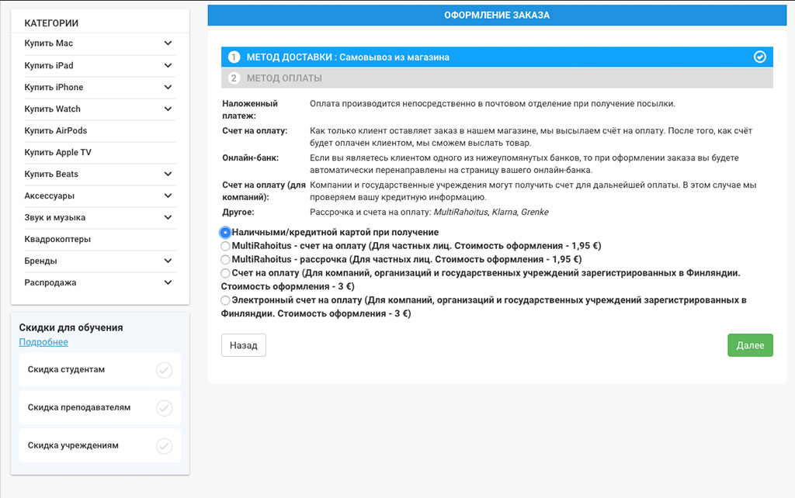Click the MultiRahoitus, Klarna, Grenke text

[491, 212]
